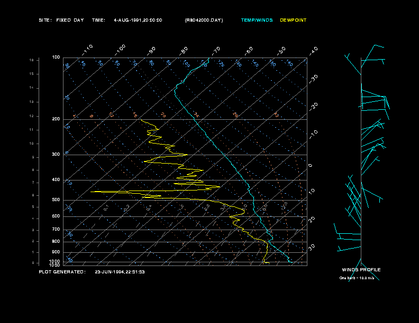Click the 200 pressure level label
The height and width of the screenshot is (323, 419).
56,119
